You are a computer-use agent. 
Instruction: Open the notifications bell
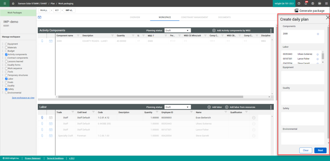[306, 4]
